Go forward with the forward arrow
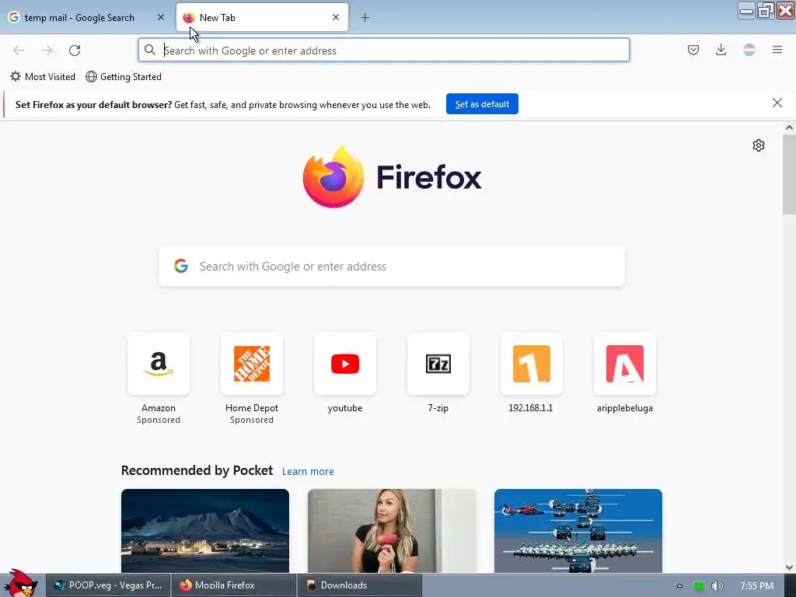The height and width of the screenshot is (597, 796). pyautogui.click(x=47, y=51)
